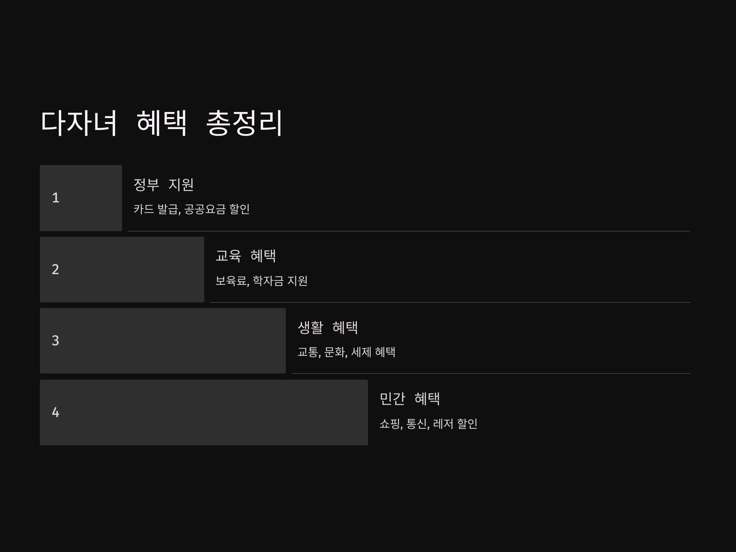Select the numbered block 1
The image size is (736, 552).
coord(81,198)
